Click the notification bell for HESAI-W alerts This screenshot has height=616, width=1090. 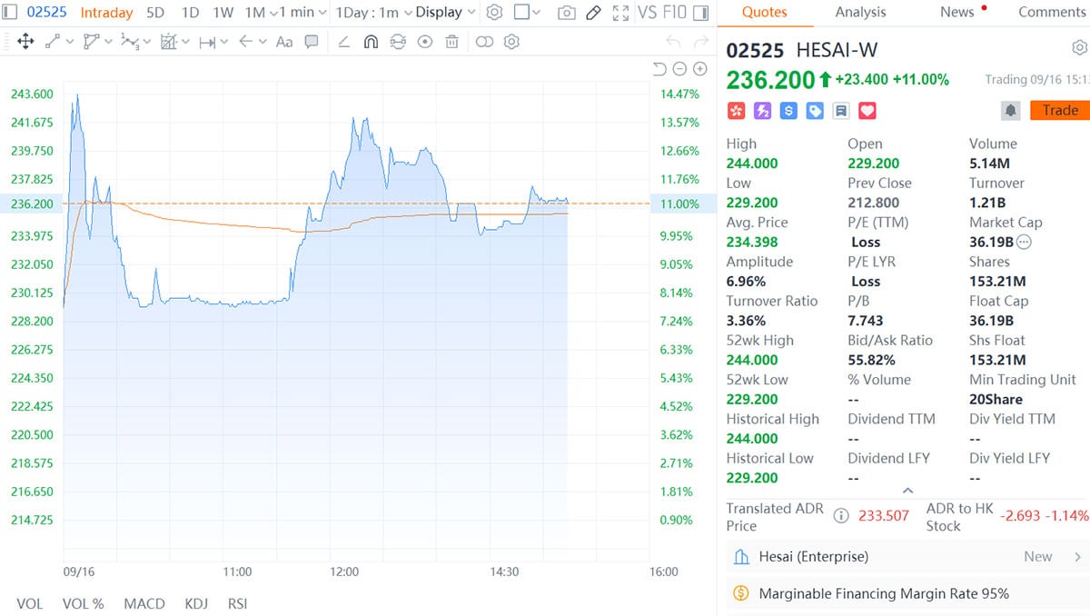coord(1009,110)
